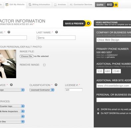Open the Counter tops services dropdown
This screenshot has width=131, height=131.
[x=12, y=106]
